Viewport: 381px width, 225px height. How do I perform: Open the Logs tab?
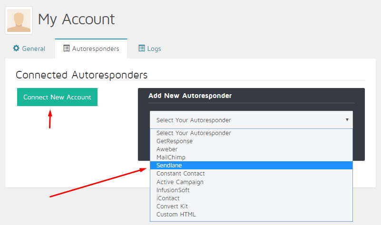pyautogui.click(x=150, y=49)
